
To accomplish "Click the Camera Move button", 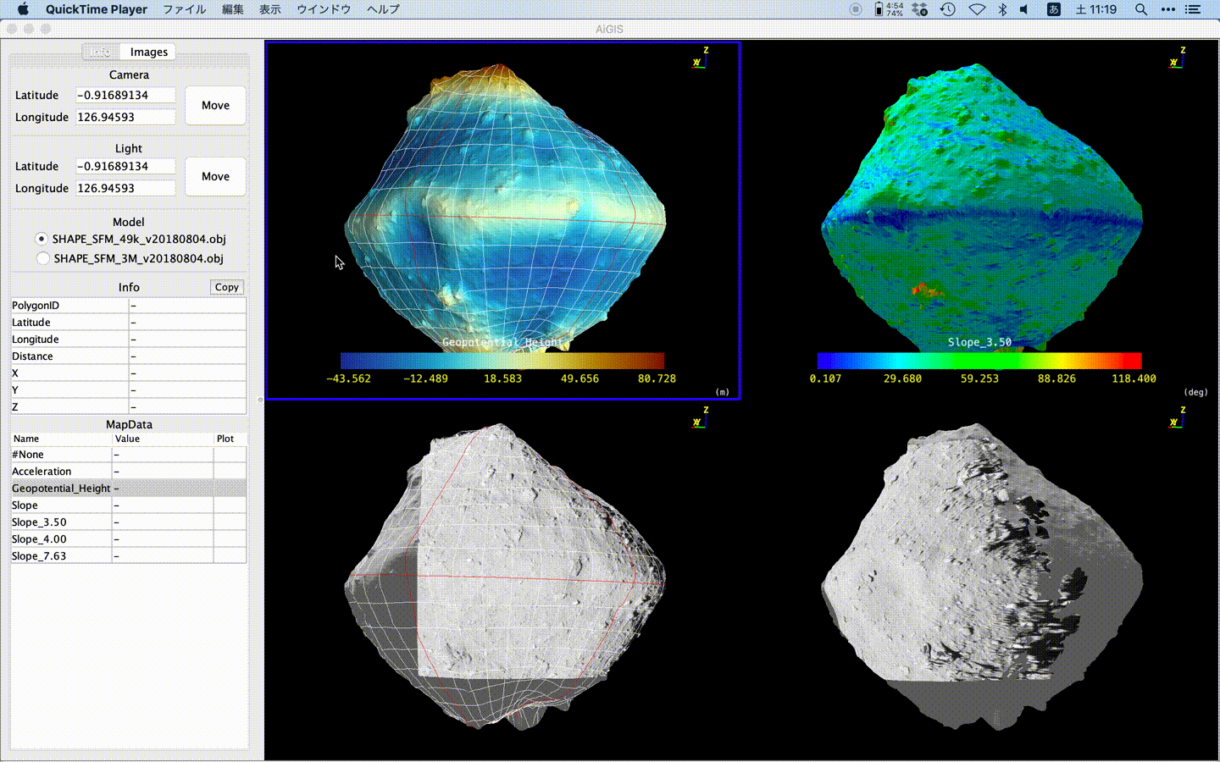I will (215, 105).
